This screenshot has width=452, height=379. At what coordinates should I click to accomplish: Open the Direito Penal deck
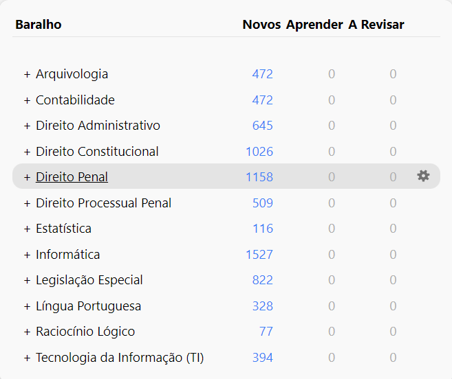pos(72,176)
